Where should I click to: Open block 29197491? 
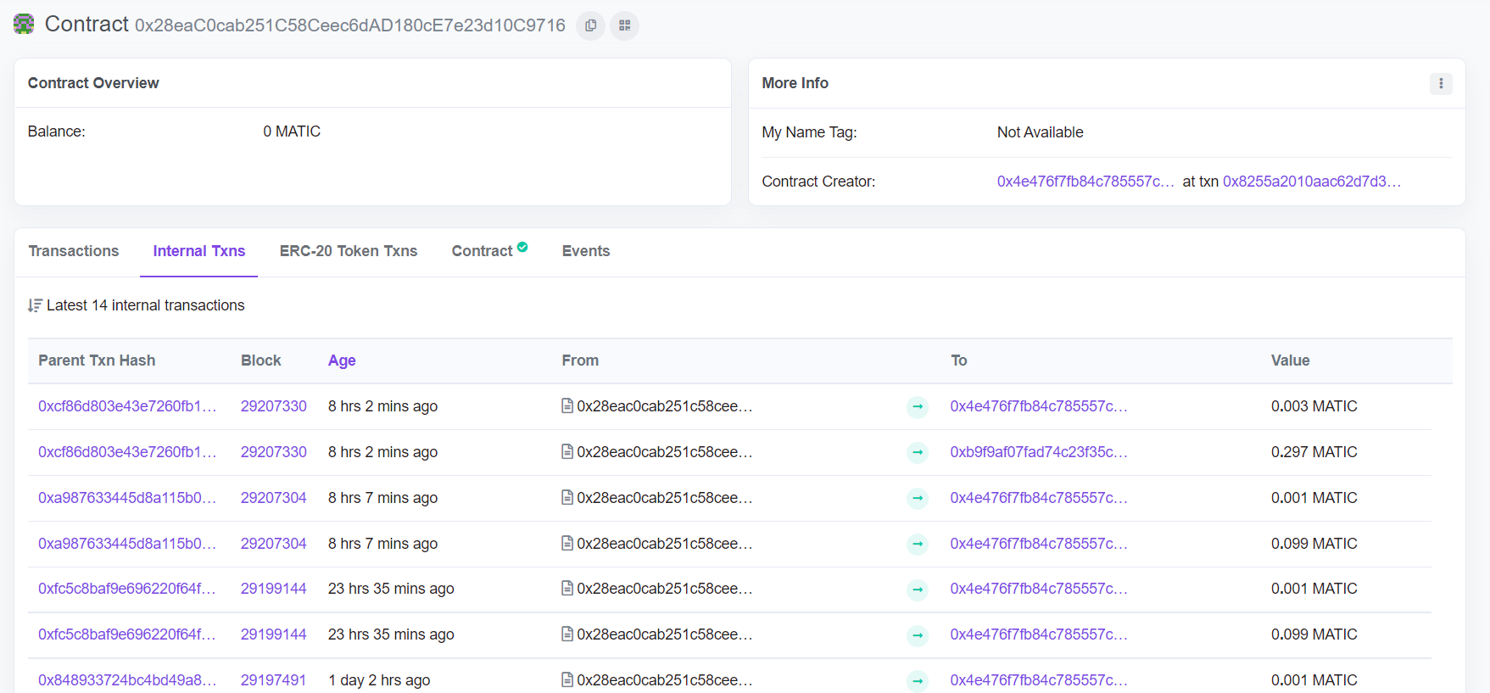coord(274,680)
